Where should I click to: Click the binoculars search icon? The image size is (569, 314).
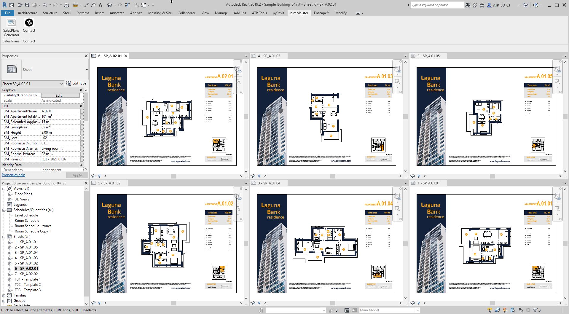click(468, 5)
